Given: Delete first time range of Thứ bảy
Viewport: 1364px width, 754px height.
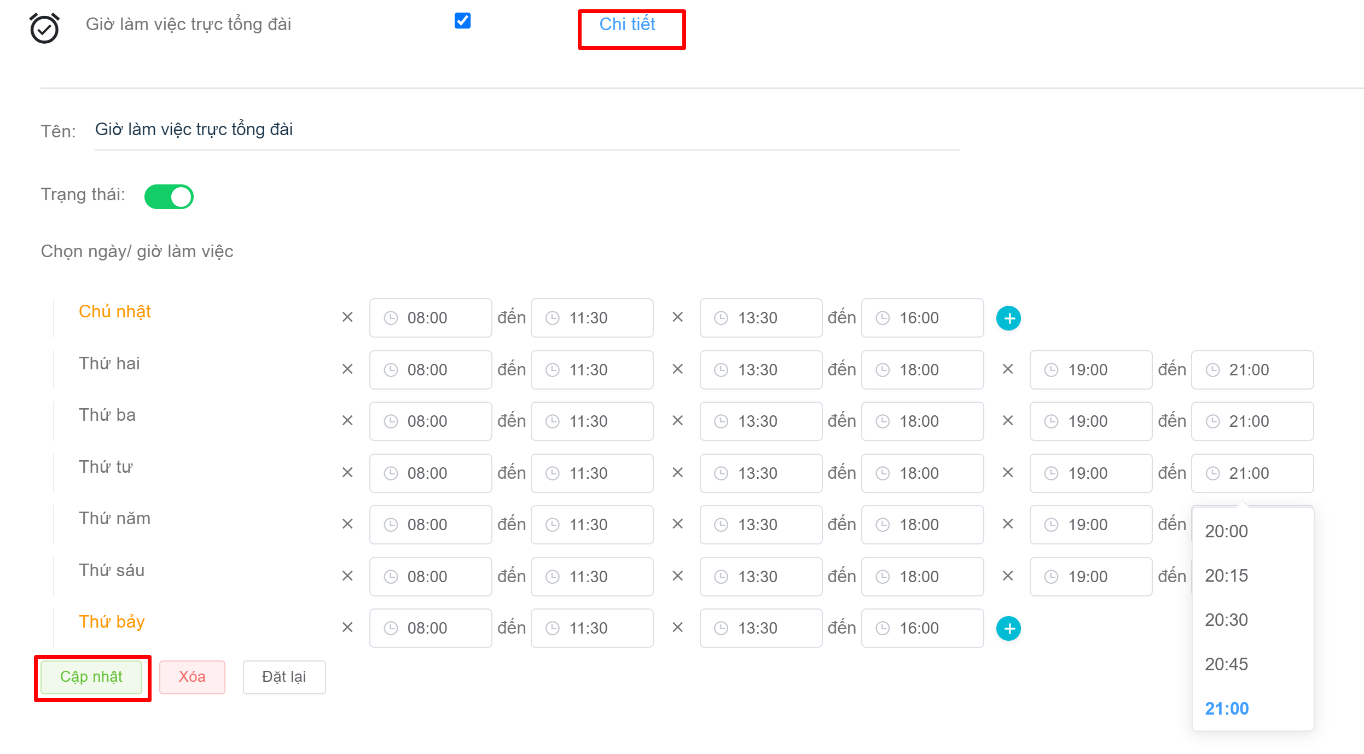Looking at the screenshot, I should point(347,627).
